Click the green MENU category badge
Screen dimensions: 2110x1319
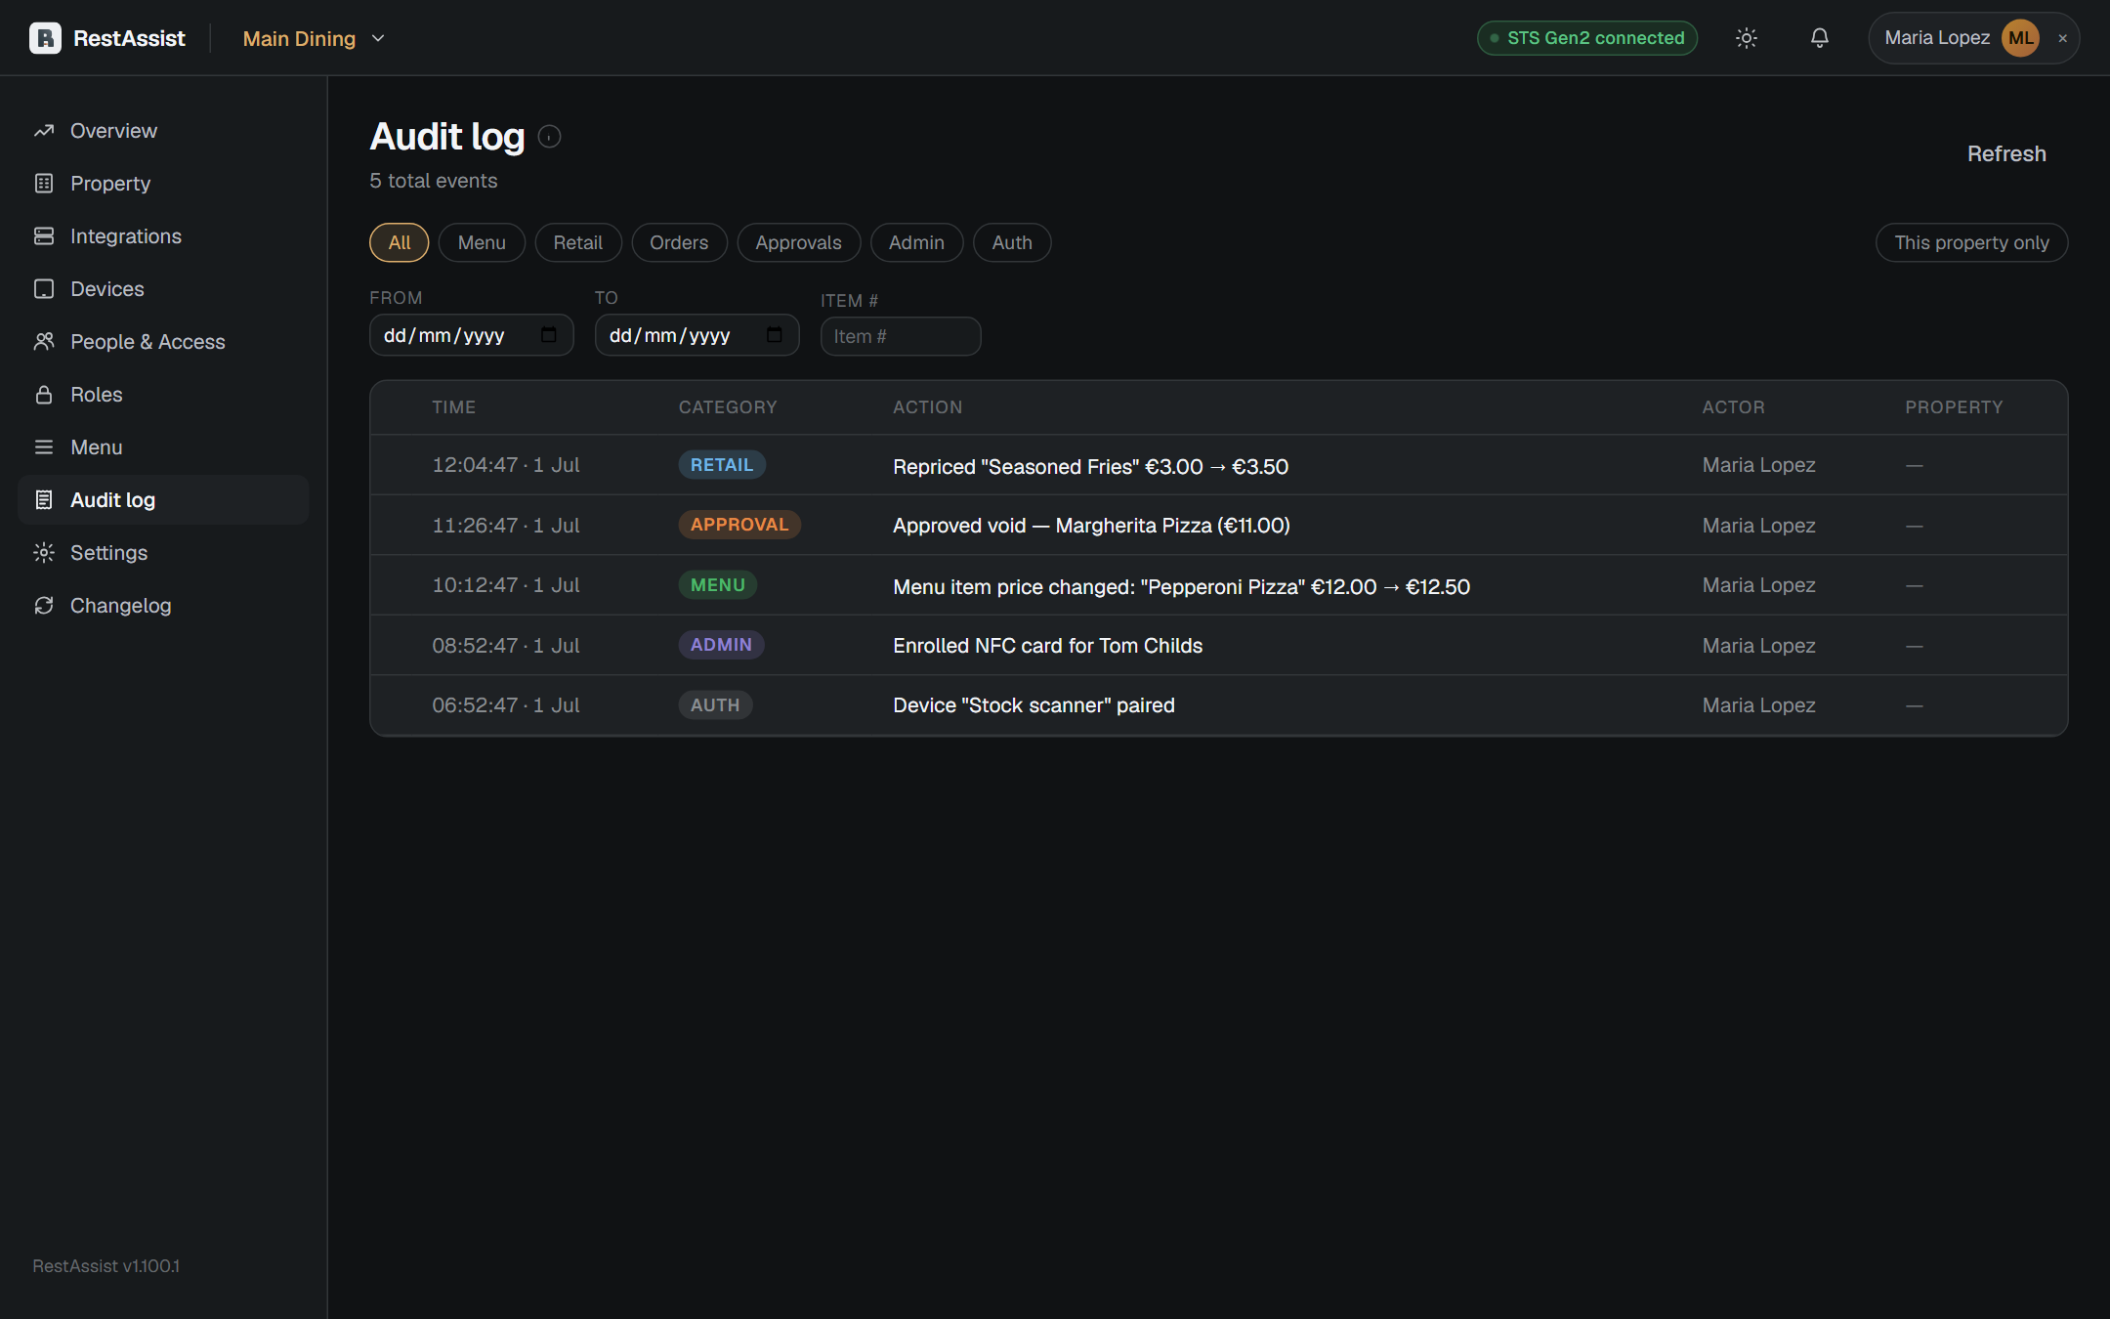point(718,585)
